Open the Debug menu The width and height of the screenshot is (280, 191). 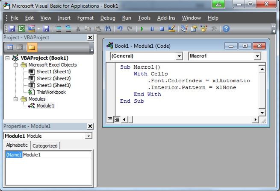108,18
